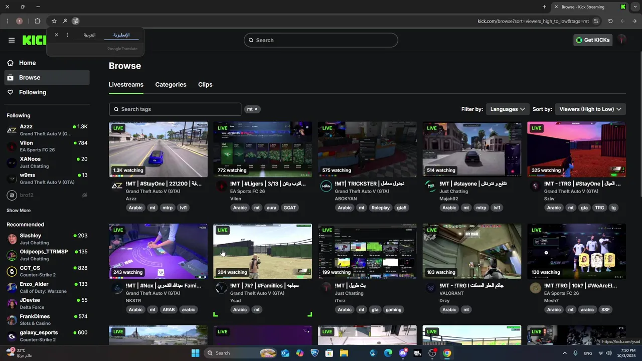Viewport: 642px width, 361px height.
Task: Open Chrome tab search chevron in title bar
Action: 635,7
